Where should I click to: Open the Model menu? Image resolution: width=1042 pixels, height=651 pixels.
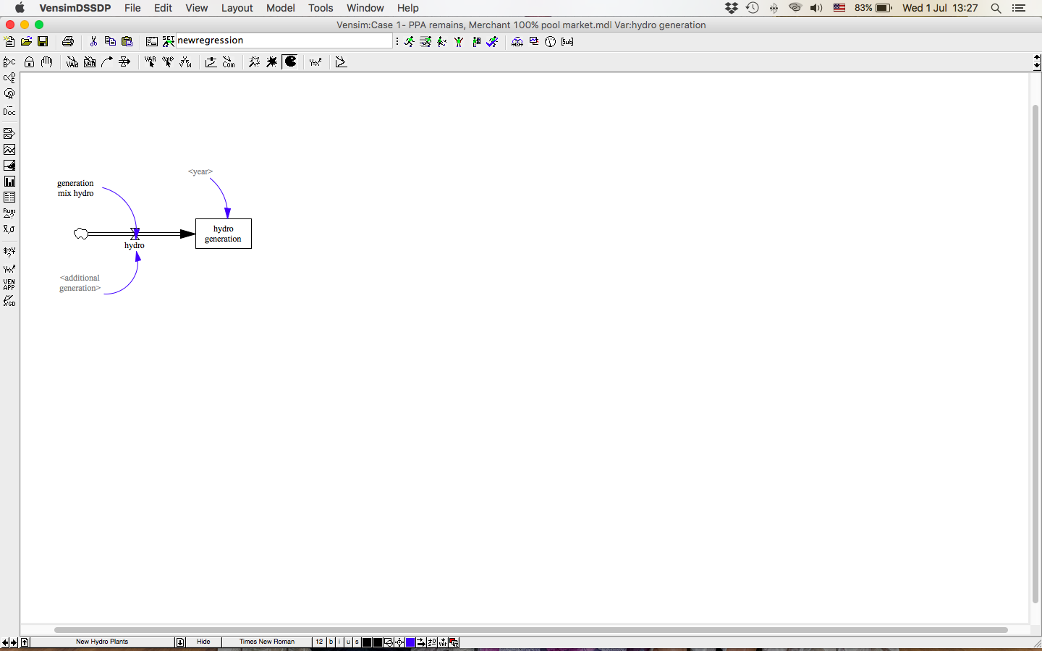280,8
